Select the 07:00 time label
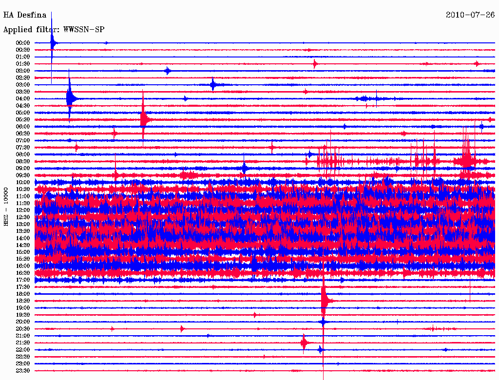This screenshot has height=380, width=499. click(x=23, y=141)
